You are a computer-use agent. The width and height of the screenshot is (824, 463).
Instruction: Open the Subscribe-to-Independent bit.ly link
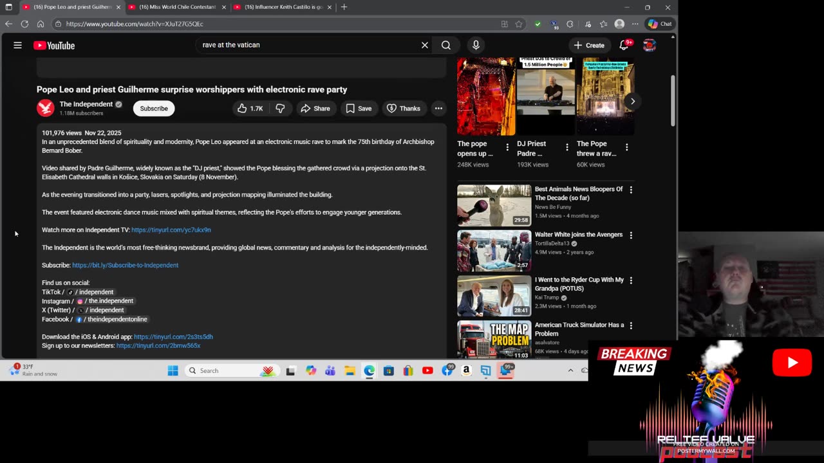coord(125,265)
